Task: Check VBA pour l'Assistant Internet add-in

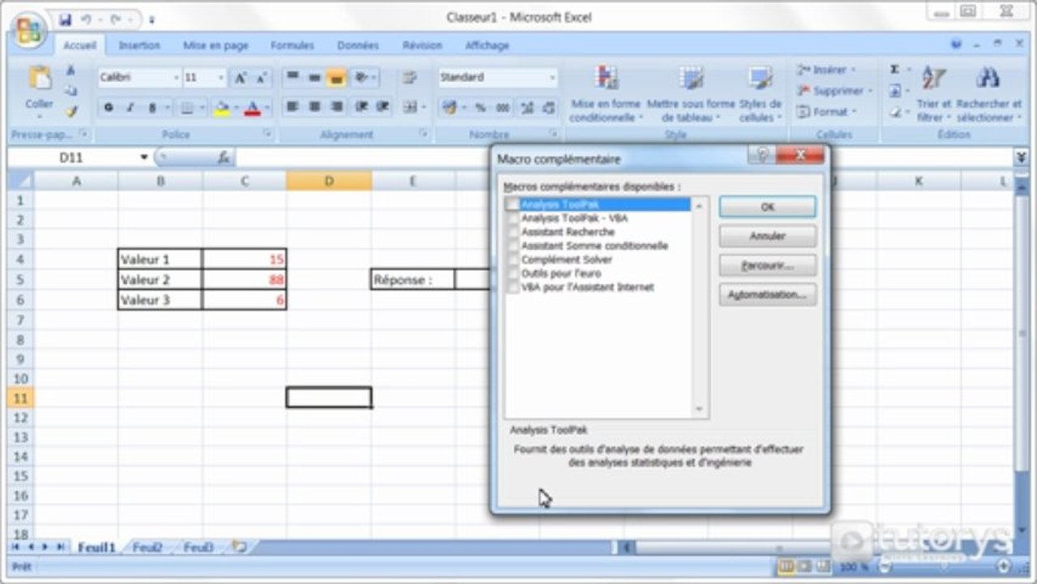Action: pos(512,287)
